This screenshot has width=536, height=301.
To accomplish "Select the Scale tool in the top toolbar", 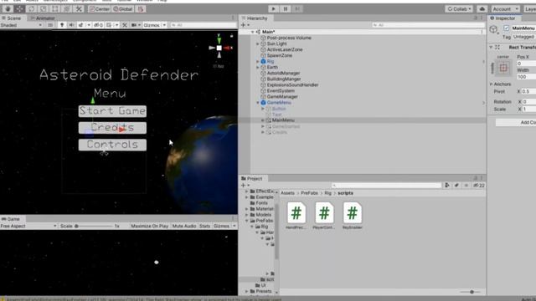I will [x=43, y=9].
